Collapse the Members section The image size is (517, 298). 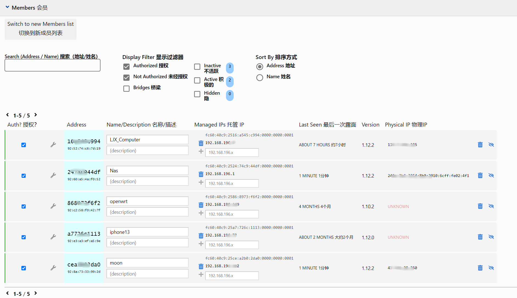(7, 7)
